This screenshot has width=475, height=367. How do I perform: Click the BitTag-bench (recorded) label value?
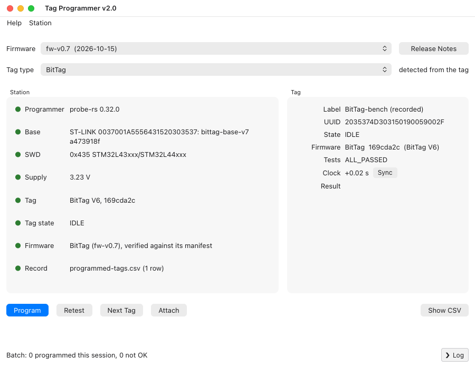[384, 109]
